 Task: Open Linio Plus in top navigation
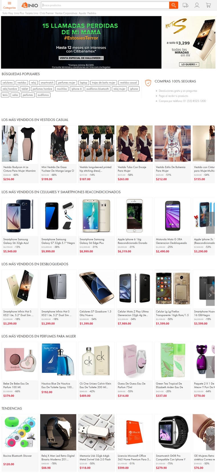19,13
